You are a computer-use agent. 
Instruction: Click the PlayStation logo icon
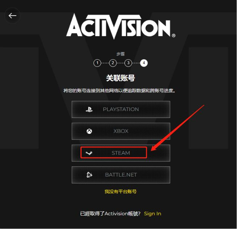(89, 110)
